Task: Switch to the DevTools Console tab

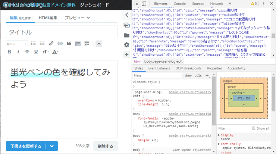Action: (180, 3)
